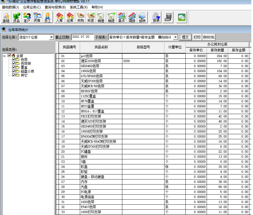
Task: Open the 子报表 dropdown list
Action: pos(175,37)
